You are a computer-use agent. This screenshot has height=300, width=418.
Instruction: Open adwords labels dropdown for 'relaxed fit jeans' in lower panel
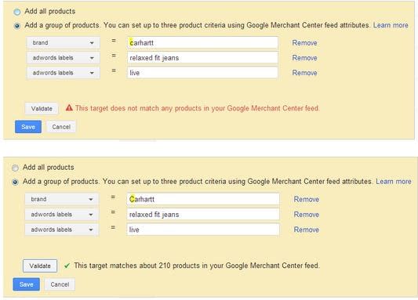[62, 215]
